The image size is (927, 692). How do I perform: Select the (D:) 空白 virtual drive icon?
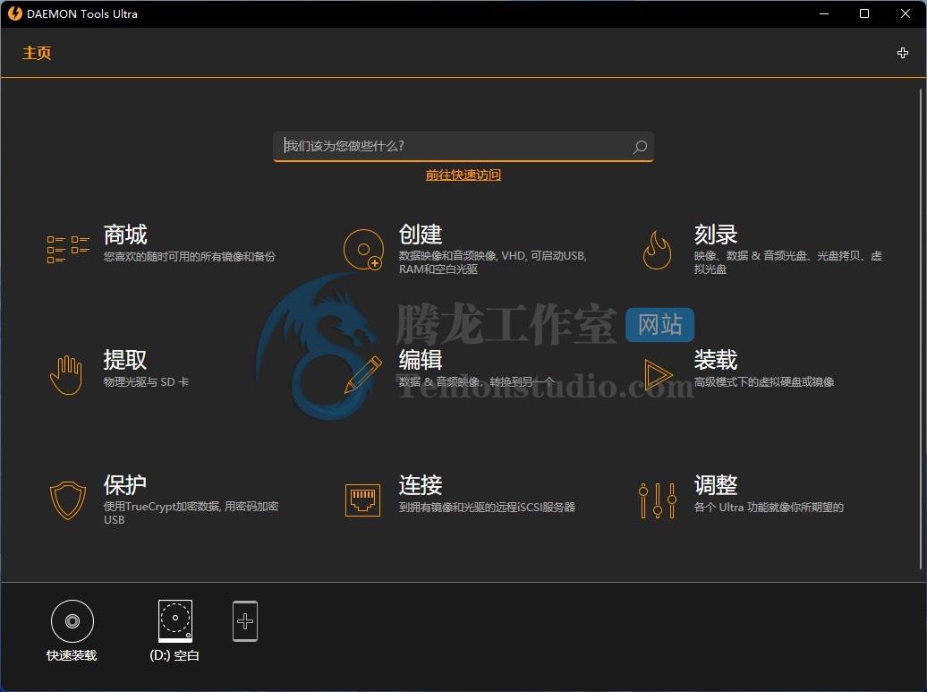[x=175, y=621]
